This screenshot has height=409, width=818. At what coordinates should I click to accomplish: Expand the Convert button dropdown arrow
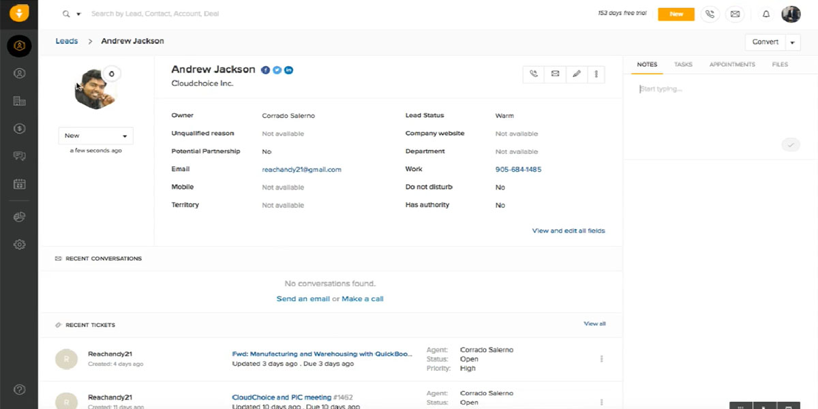[x=793, y=42]
